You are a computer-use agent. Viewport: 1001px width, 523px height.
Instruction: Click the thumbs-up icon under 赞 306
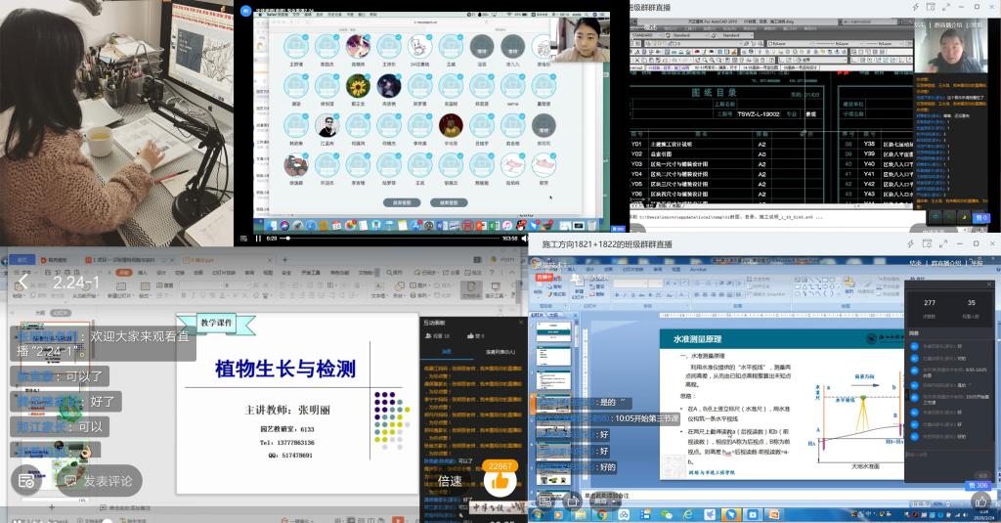980,502
